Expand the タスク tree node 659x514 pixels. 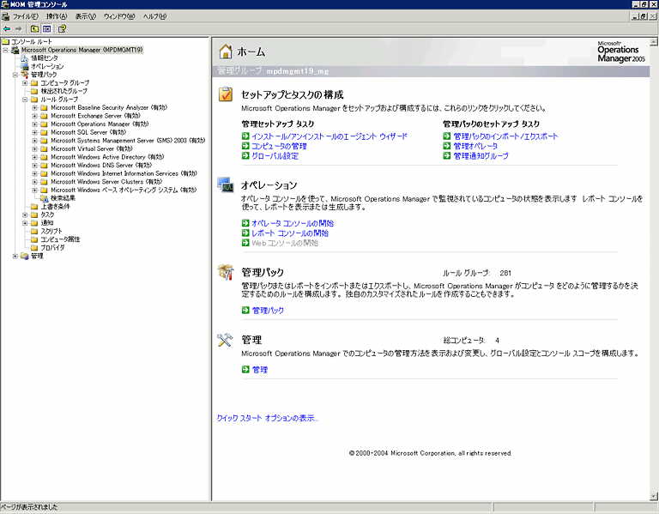pos(25,215)
